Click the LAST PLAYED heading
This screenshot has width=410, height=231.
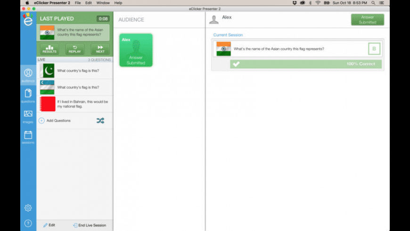(x=57, y=18)
